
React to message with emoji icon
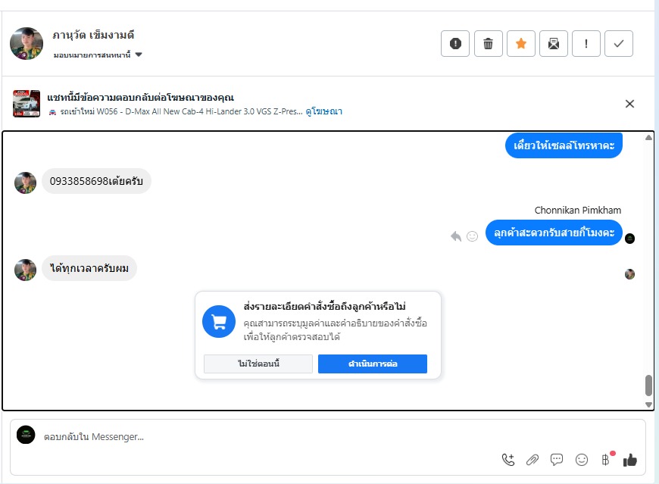[473, 236]
